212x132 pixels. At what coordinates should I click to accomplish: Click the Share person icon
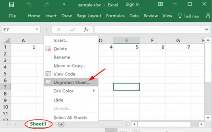208,16
